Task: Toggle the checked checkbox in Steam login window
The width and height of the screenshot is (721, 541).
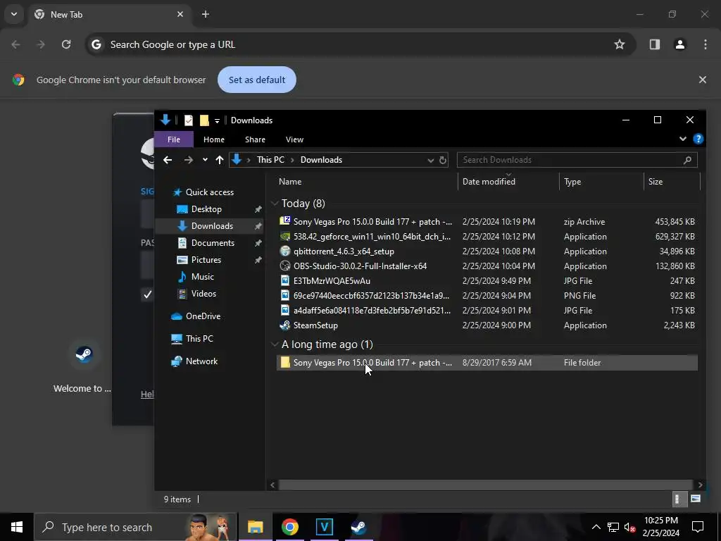Action: click(x=147, y=294)
